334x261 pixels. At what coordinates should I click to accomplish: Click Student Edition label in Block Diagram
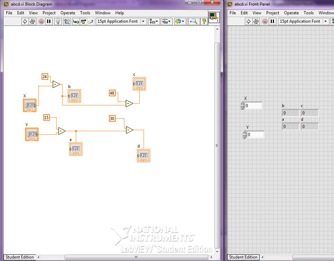coord(20,257)
